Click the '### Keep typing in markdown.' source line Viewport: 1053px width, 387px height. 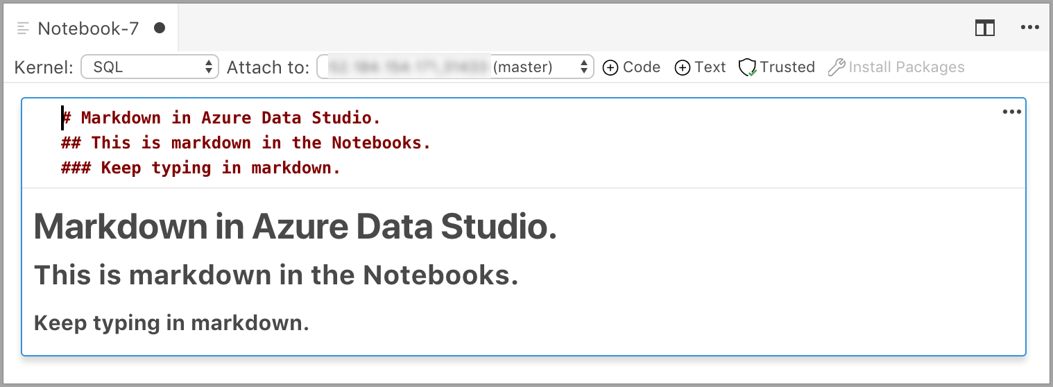click(201, 168)
